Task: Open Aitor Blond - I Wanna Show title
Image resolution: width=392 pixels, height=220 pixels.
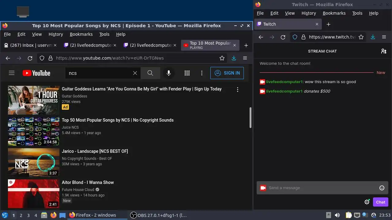Action: [88, 182]
